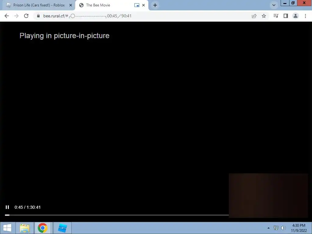
Task: Click 'Playing in picture-in-picture' text
Action: click(x=65, y=36)
